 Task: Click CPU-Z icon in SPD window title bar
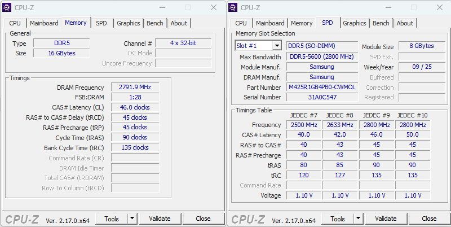(233, 7)
